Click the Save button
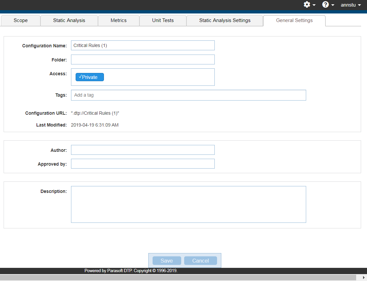 [x=167, y=261]
